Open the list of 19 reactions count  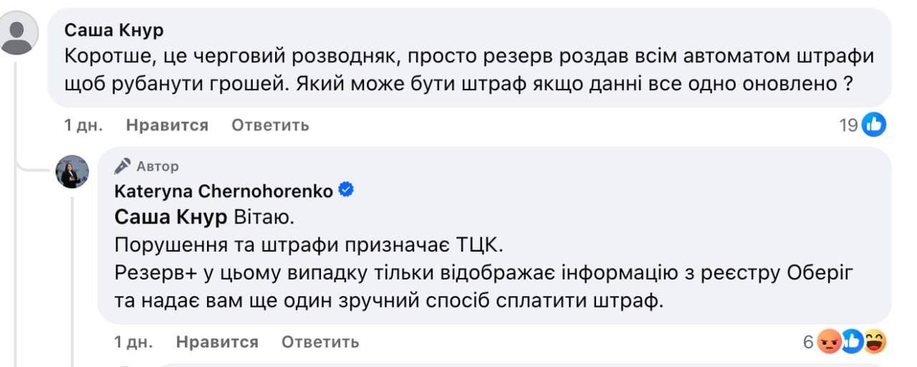(x=848, y=125)
